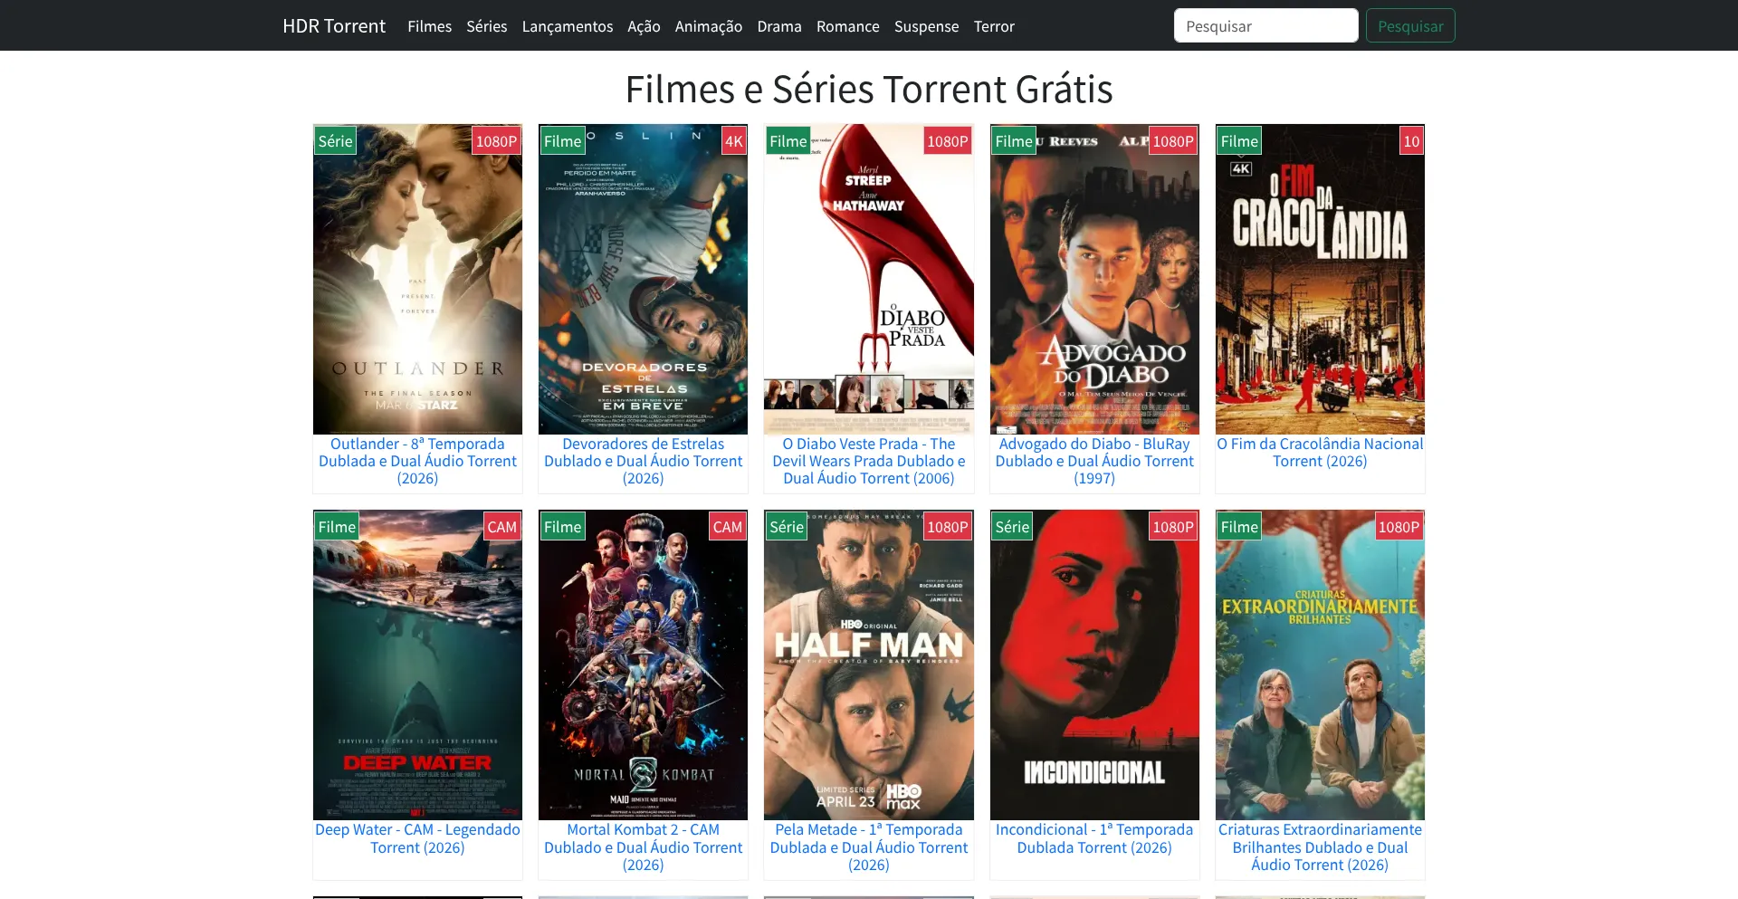Open the Criaturas Extraordinariamente Brilhantes poster

click(x=1320, y=665)
